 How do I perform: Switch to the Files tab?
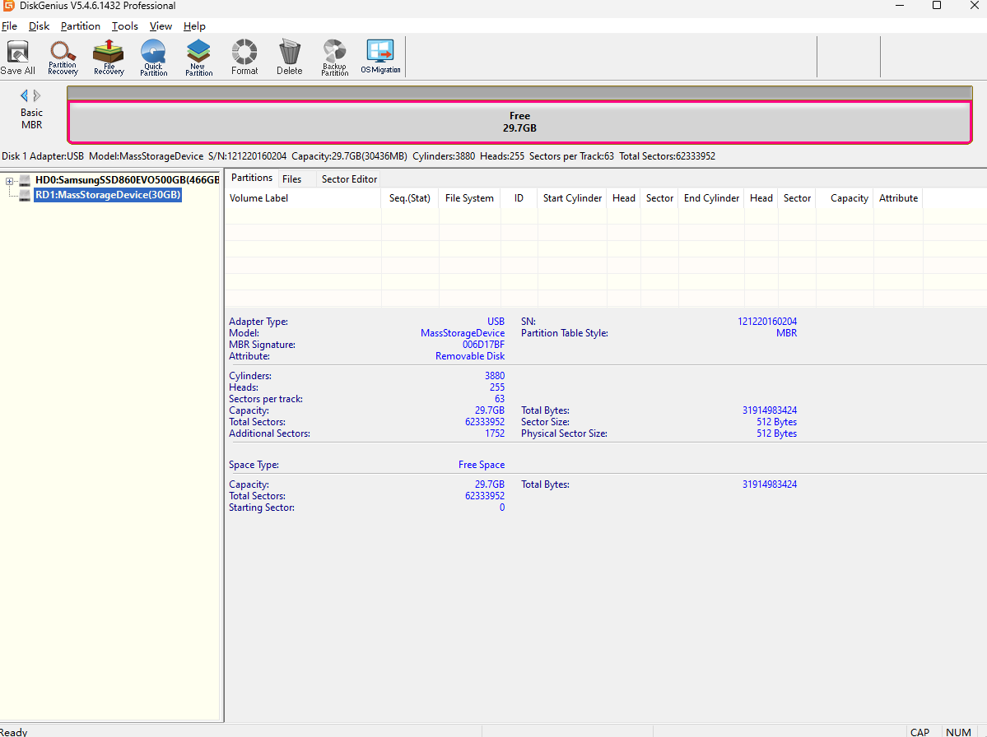pyautogui.click(x=291, y=178)
